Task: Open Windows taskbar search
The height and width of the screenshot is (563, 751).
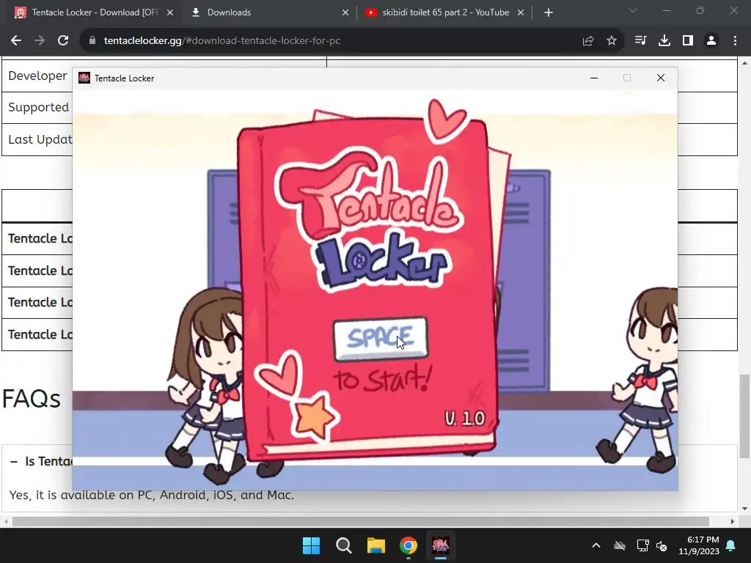Action: tap(344, 545)
